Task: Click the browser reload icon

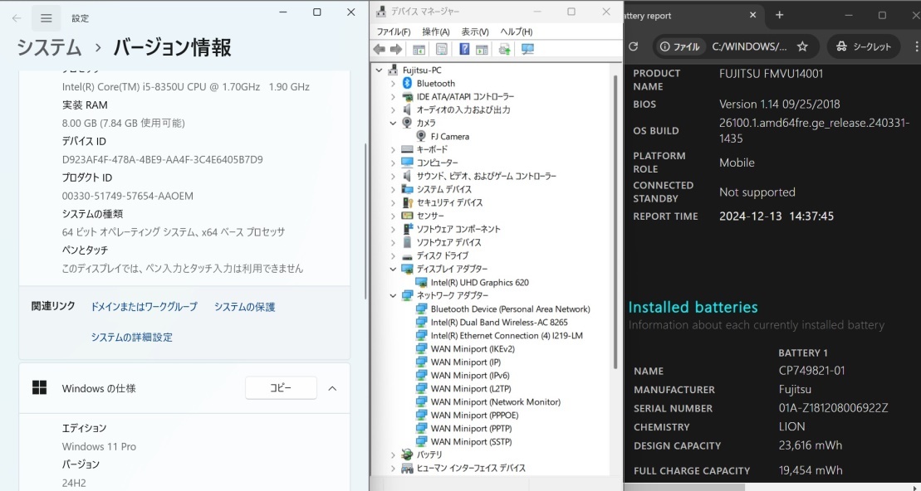Action: click(633, 46)
